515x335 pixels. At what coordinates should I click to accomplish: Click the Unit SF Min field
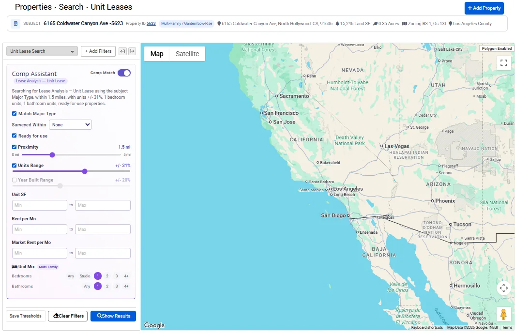point(39,205)
